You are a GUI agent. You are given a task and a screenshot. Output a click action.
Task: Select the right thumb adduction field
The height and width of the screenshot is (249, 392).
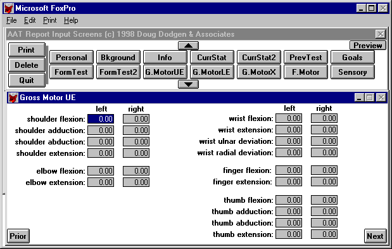(324, 212)
